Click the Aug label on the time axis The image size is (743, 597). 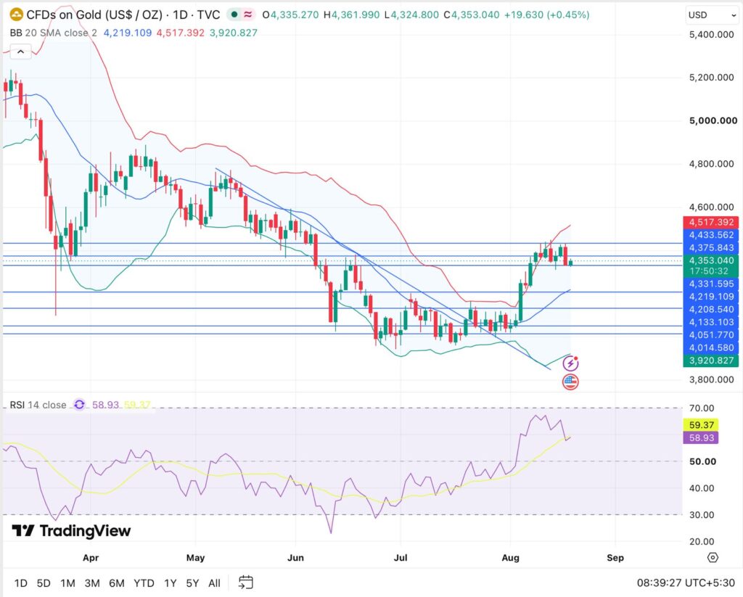pos(510,558)
